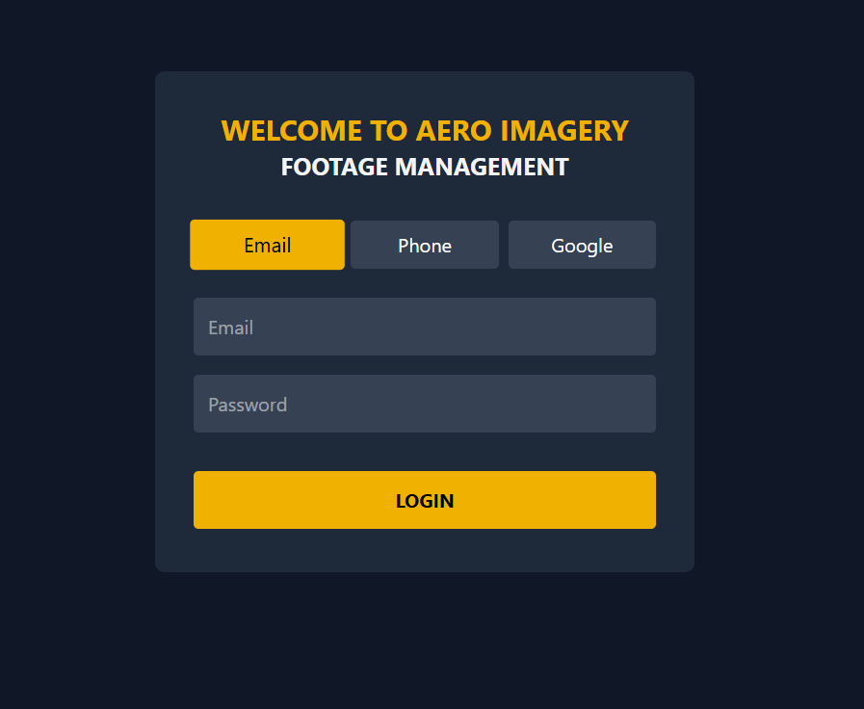Select the Email login method tab
This screenshot has width=864, height=709.
pos(267,245)
